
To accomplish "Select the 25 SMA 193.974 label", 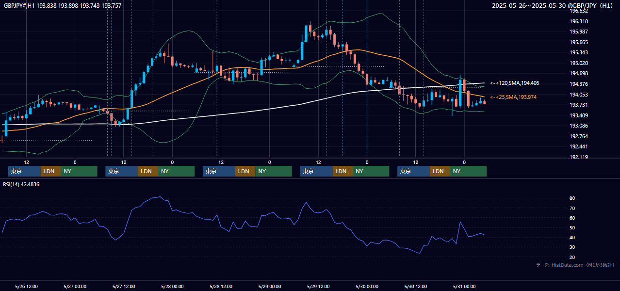I will [x=513, y=97].
